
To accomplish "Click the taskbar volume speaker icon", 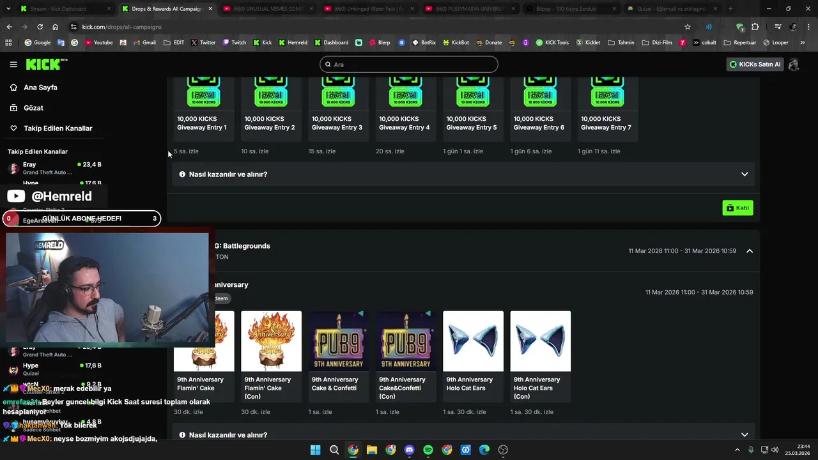I will [775, 450].
